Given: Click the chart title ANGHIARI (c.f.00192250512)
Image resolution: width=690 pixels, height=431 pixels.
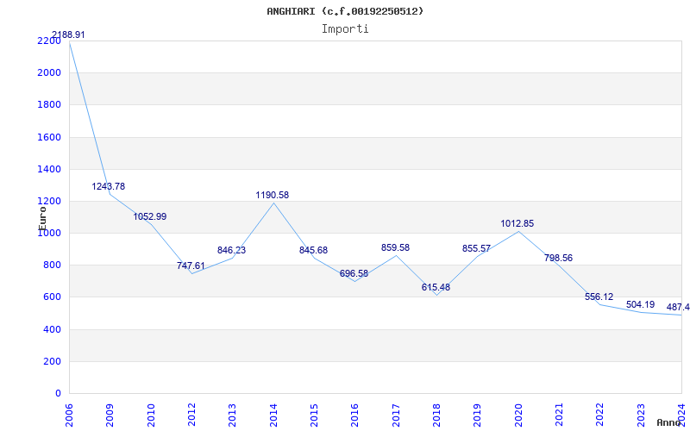Looking at the screenshot, I should 345,11.
